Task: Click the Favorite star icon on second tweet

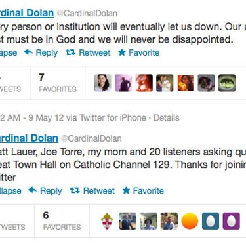Action: [126, 190]
